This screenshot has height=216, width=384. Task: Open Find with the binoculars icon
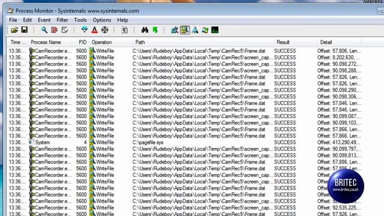(x=145, y=30)
